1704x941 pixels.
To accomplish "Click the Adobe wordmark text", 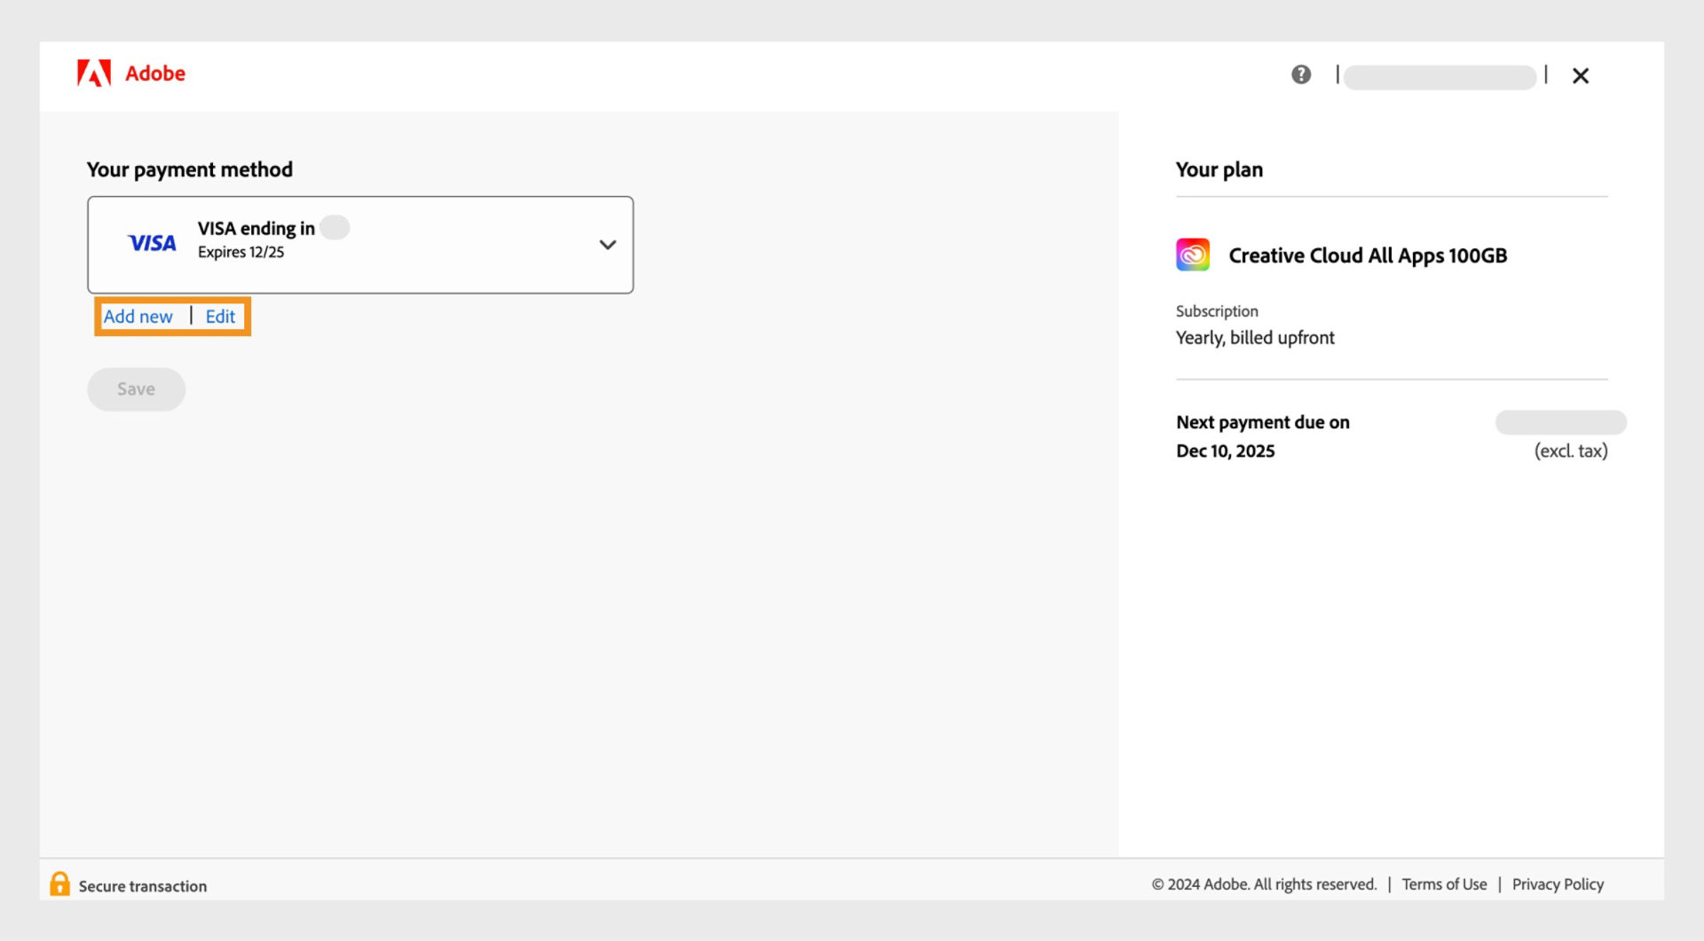I will 155,74.
